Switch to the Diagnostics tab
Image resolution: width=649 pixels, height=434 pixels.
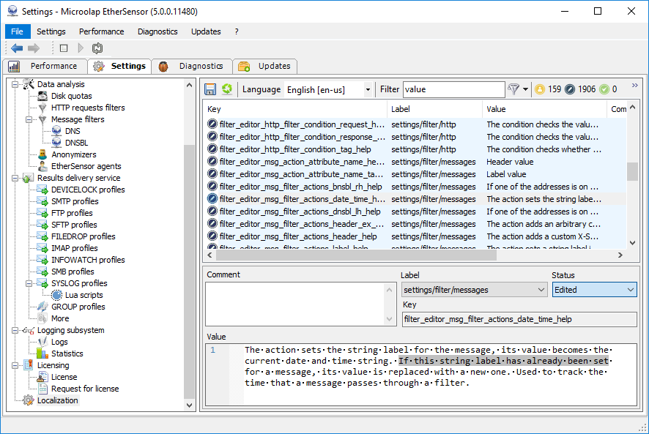point(192,66)
